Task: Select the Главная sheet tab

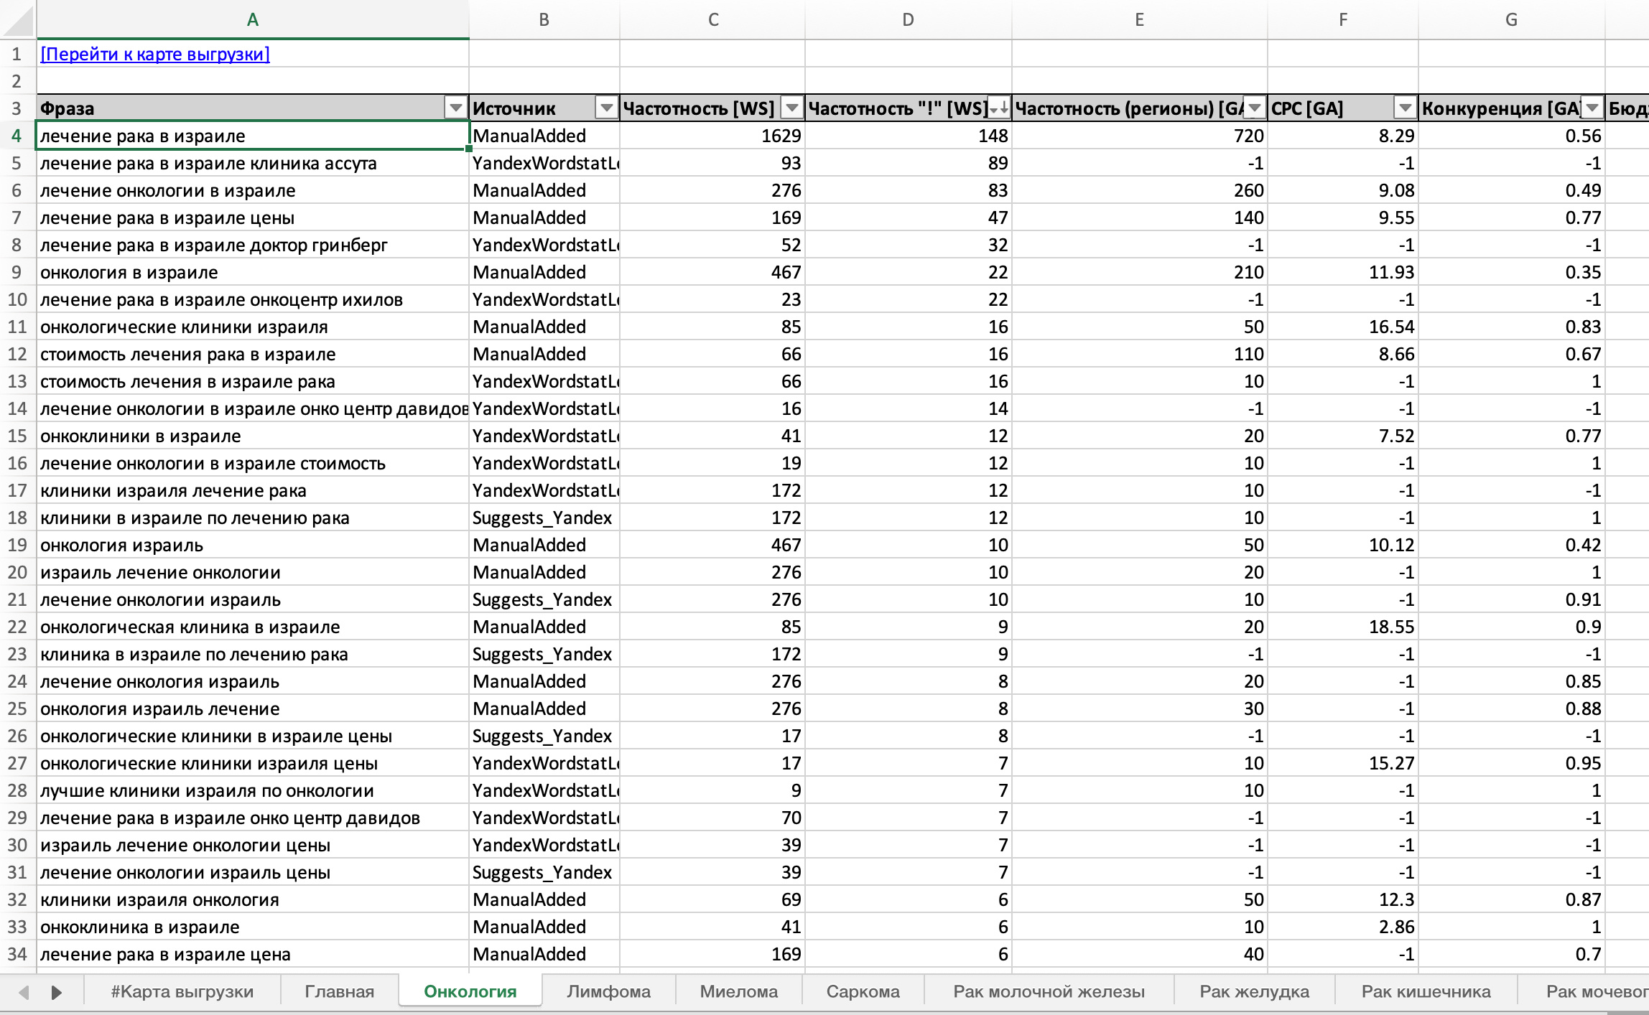Action: pos(339,991)
